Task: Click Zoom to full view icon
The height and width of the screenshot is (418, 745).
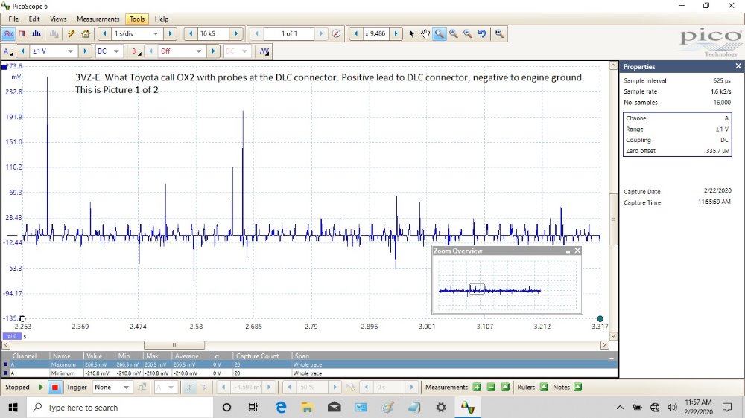Action: [499, 33]
